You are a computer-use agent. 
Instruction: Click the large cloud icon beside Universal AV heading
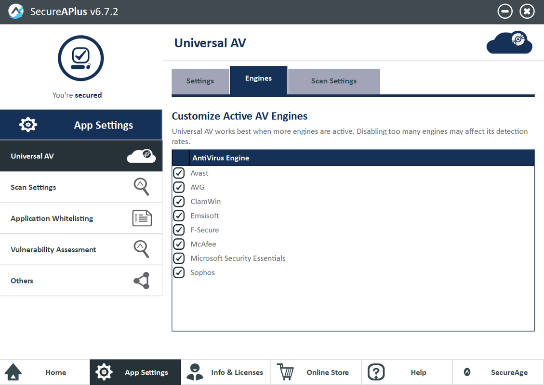(509, 42)
